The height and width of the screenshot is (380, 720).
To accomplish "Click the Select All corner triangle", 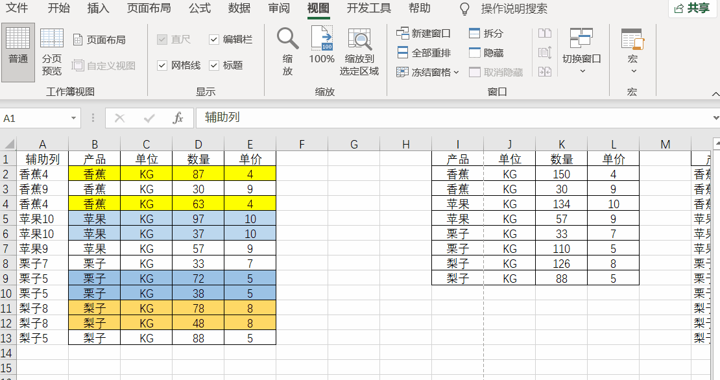I will pos(8,144).
